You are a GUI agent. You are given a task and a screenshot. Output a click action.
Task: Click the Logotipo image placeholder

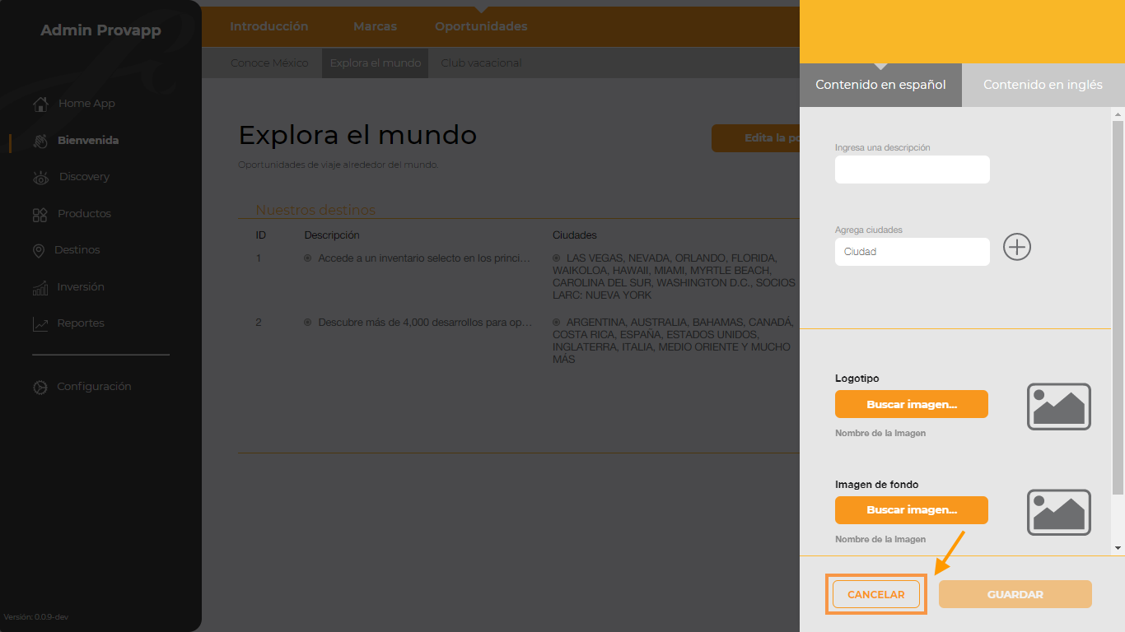1059,407
